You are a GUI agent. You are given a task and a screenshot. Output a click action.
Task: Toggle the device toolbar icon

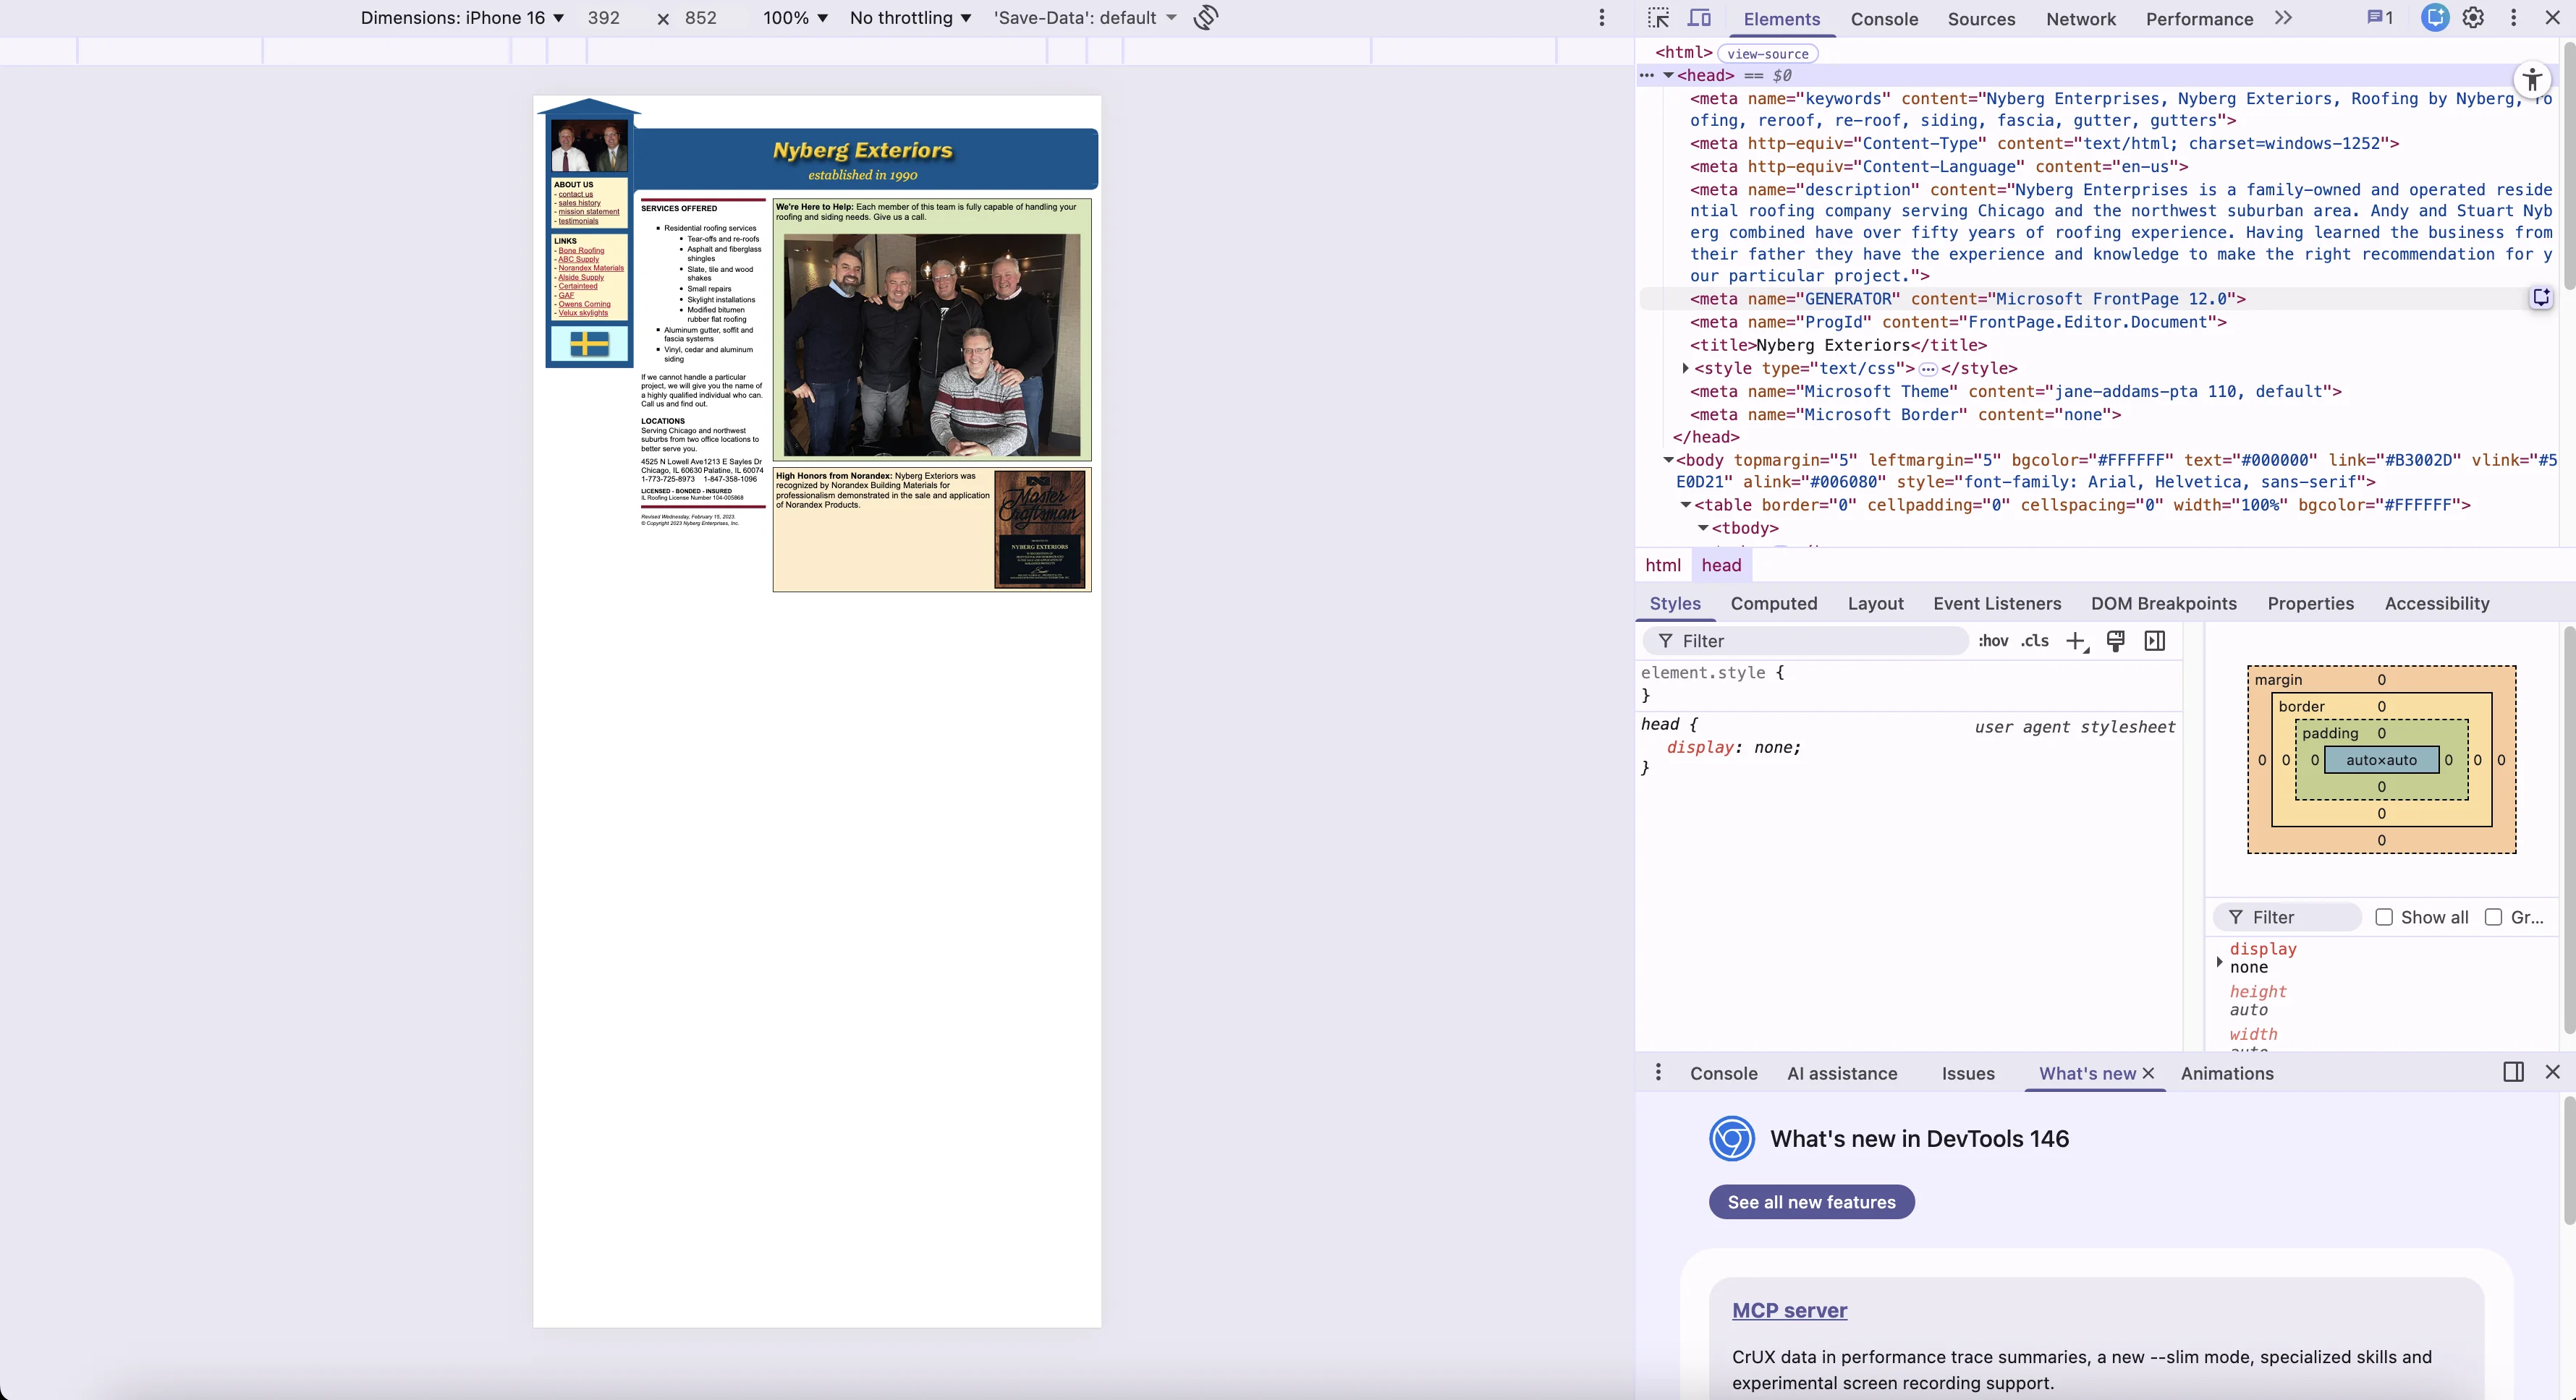coord(1699,18)
